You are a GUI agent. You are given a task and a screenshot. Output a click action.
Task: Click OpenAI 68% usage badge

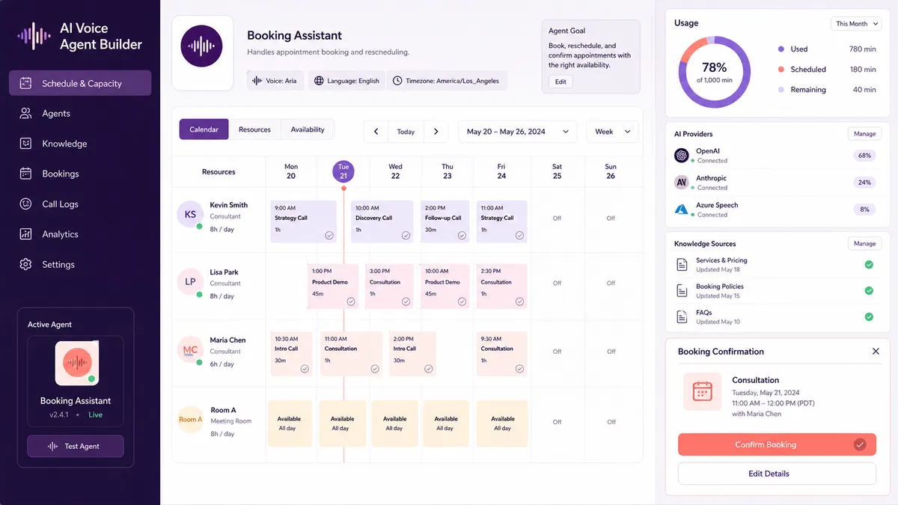[x=864, y=156]
